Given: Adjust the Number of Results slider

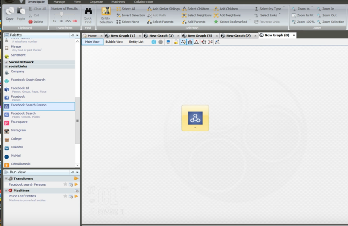Looking at the screenshot, I should [61, 14].
